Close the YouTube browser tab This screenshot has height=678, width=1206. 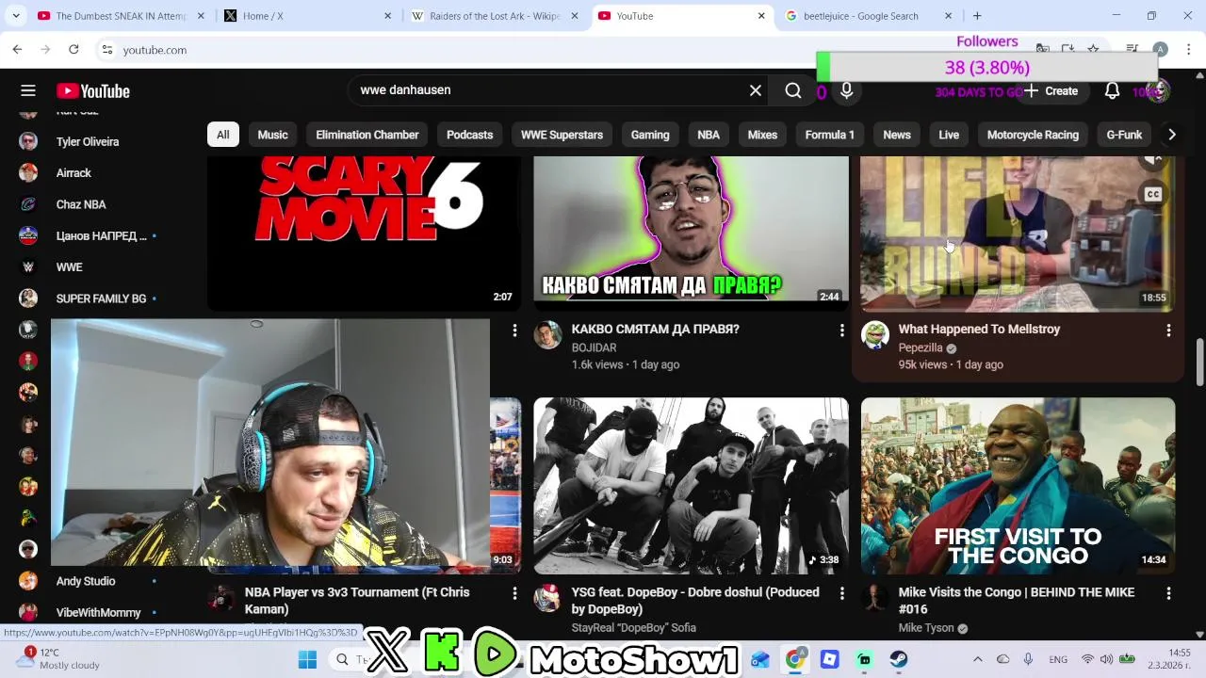[761, 16]
